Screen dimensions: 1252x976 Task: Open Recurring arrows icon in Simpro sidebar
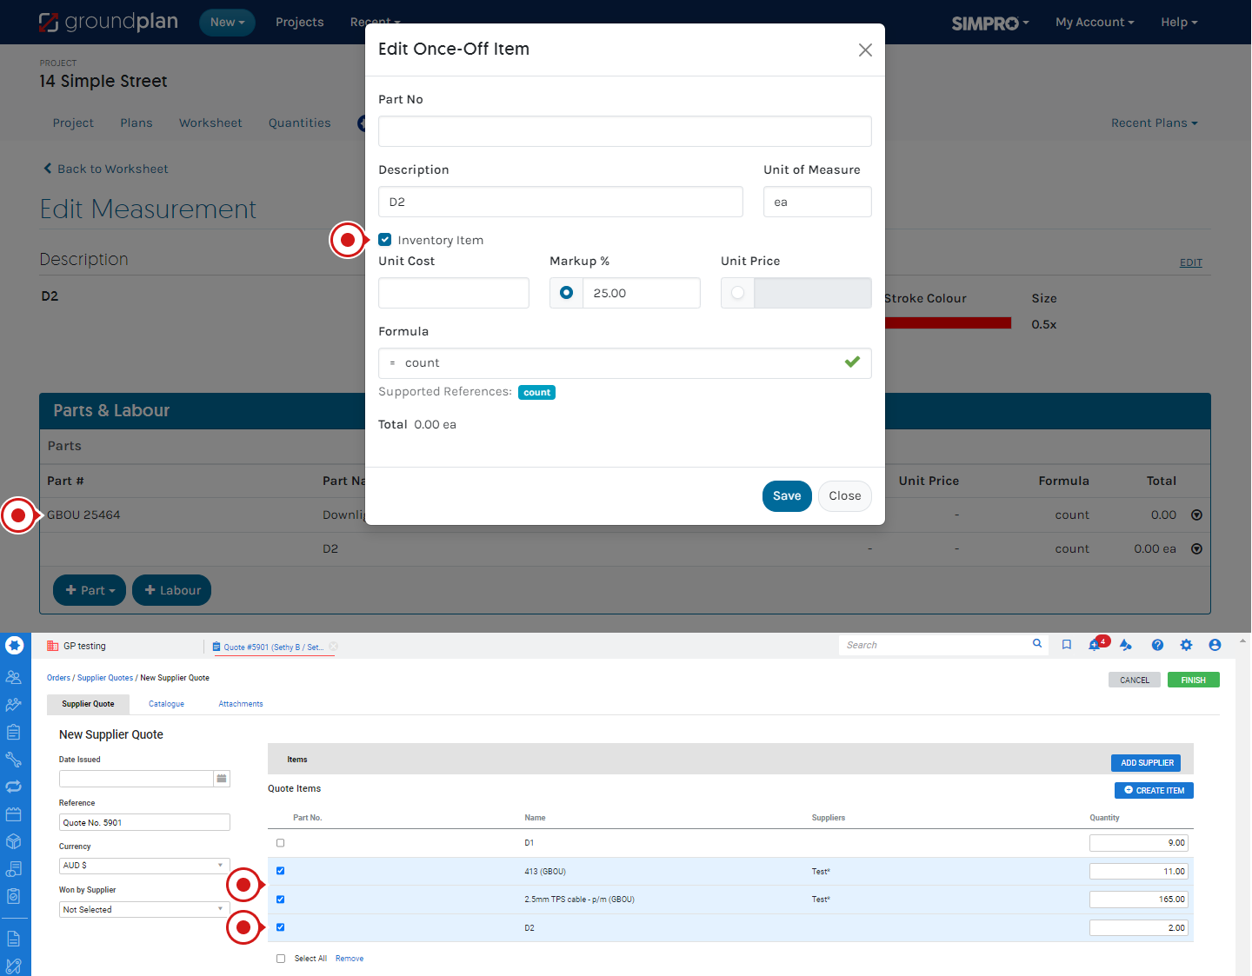pos(14,787)
